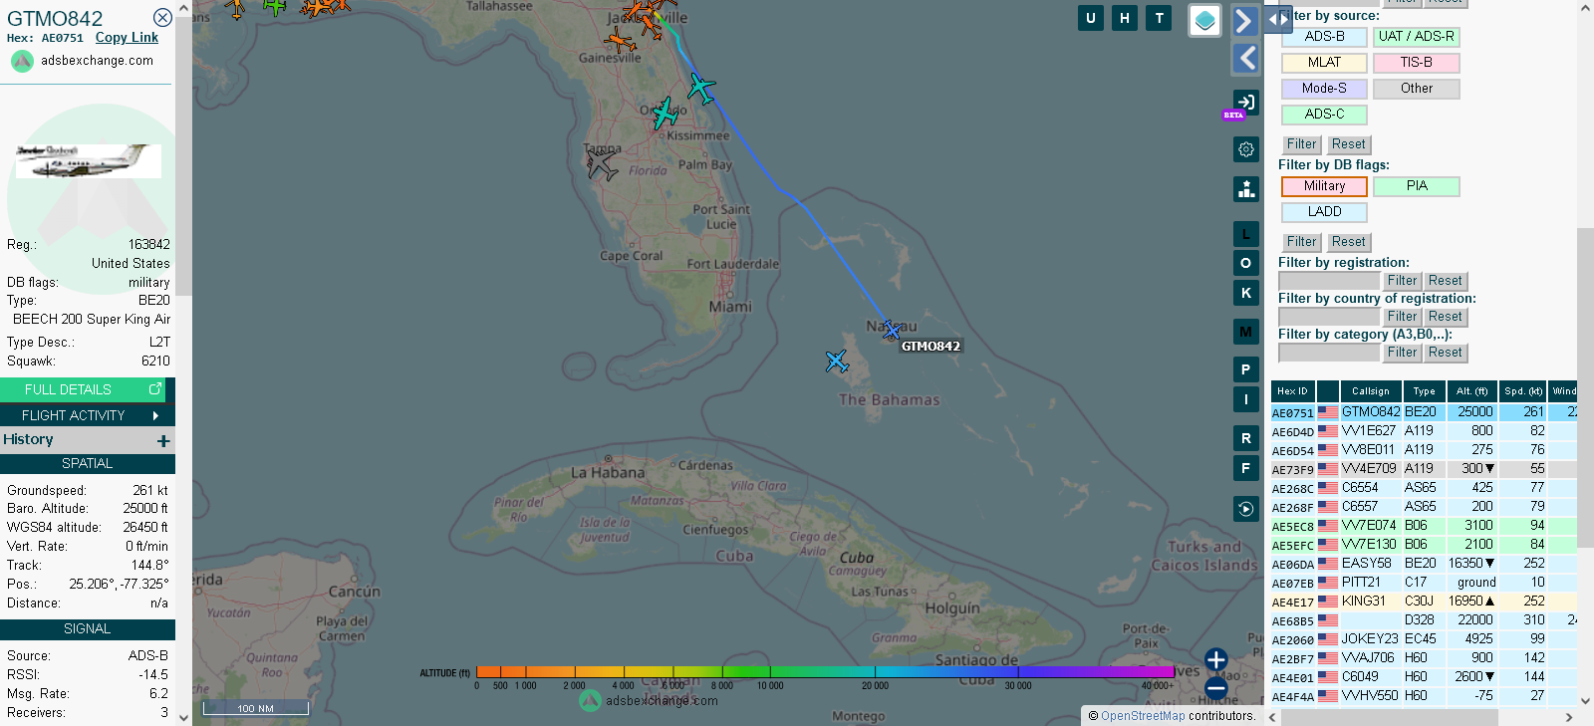
Task: Toggle the P map option button
Action: point(1245,369)
